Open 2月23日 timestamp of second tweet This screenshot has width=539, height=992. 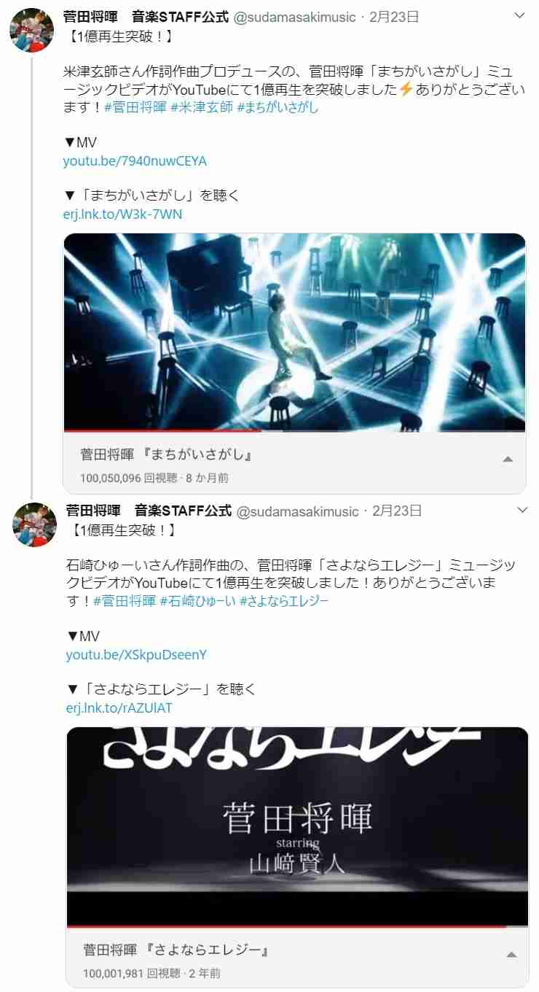pos(397,511)
